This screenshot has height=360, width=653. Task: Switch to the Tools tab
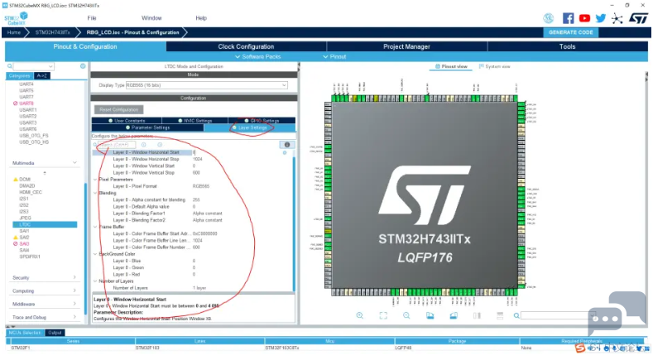(567, 46)
